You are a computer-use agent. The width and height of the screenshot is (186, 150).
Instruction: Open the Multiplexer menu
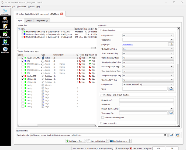point(21,7)
